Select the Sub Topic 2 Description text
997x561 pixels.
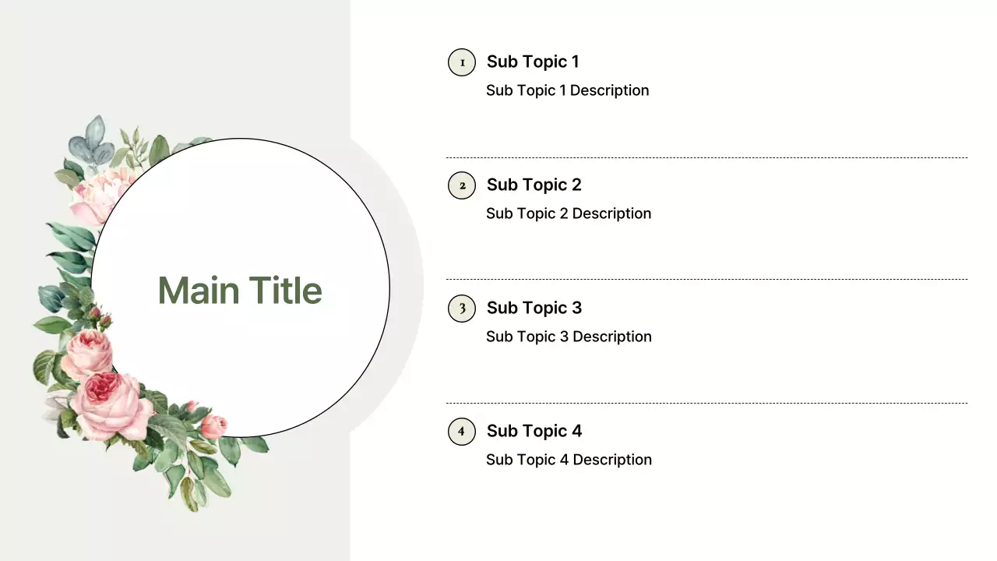tap(569, 213)
